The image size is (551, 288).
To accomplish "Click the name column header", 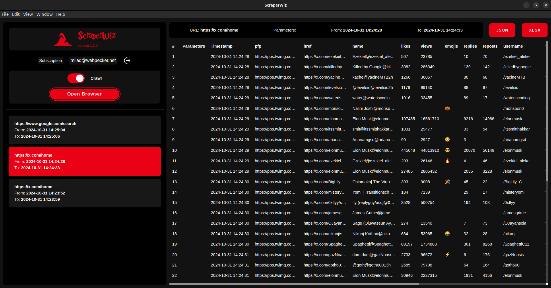I will [x=358, y=46].
